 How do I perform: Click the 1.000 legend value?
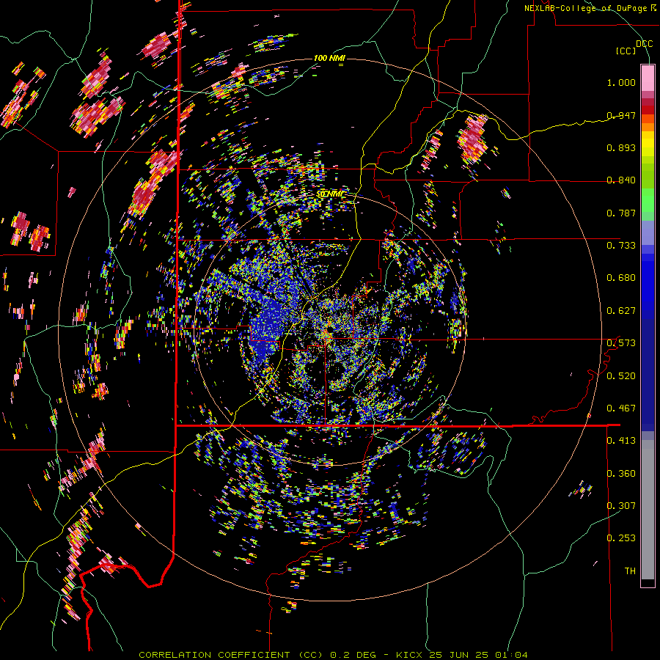coord(621,82)
